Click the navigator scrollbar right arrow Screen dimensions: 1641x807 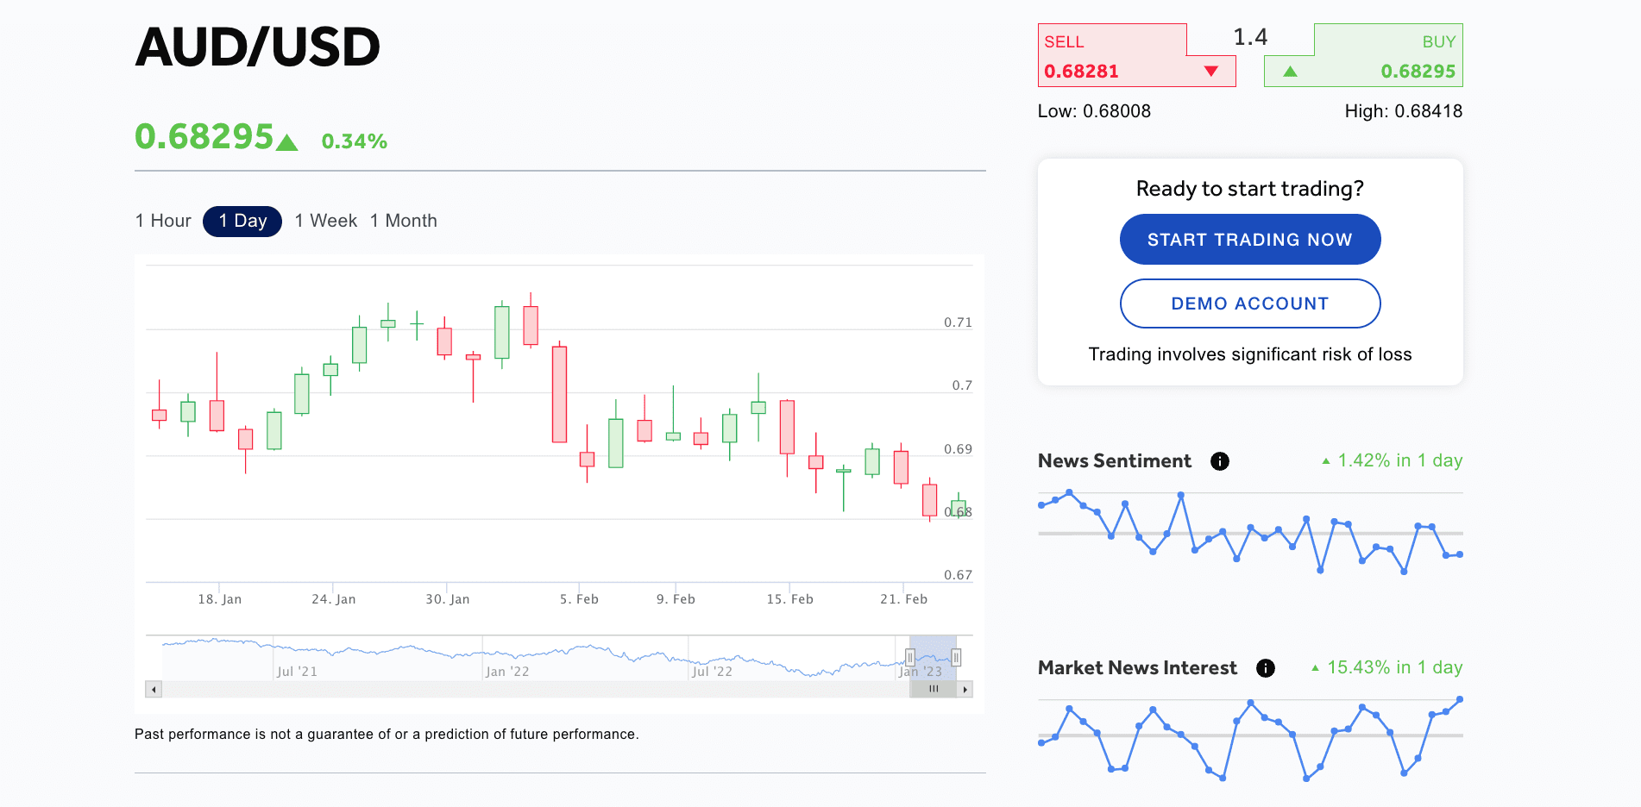965,690
